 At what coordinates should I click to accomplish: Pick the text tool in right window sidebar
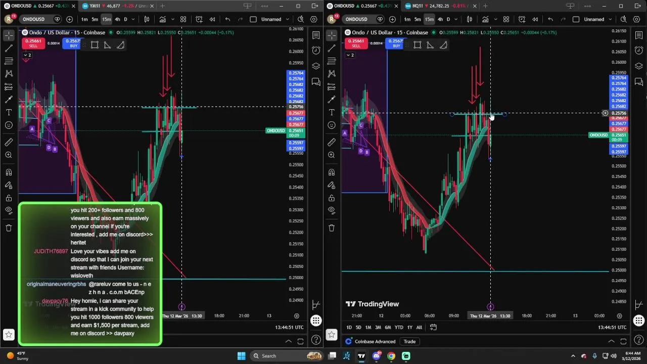point(332,112)
